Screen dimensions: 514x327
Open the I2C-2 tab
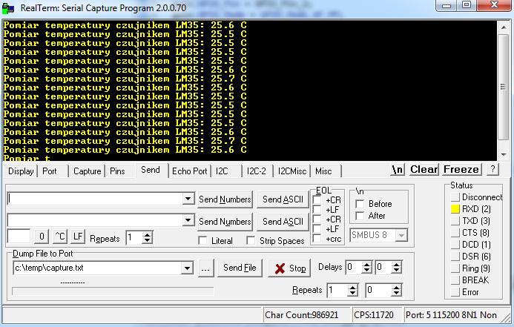click(257, 171)
